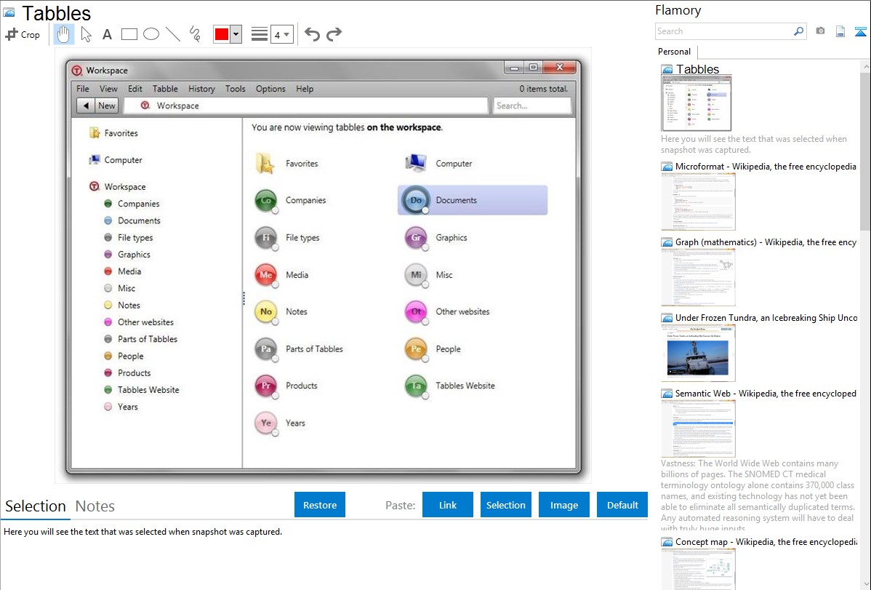Image resolution: width=871 pixels, height=590 pixels.
Task: Click the large purple Graphics tabble icon
Action: pyautogui.click(x=416, y=238)
